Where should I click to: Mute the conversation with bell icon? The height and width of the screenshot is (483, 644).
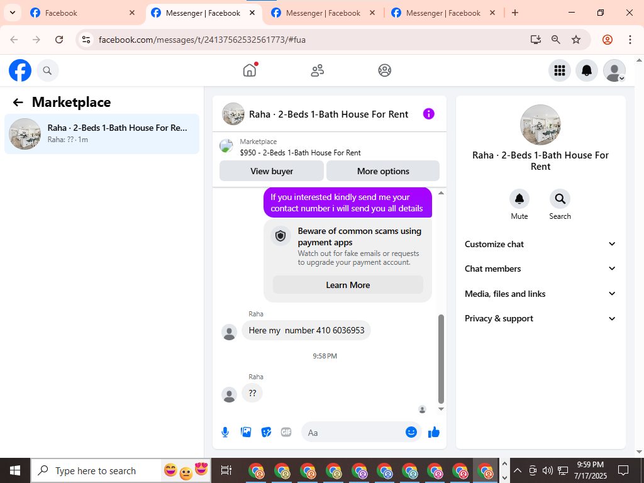pyautogui.click(x=519, y=199)
